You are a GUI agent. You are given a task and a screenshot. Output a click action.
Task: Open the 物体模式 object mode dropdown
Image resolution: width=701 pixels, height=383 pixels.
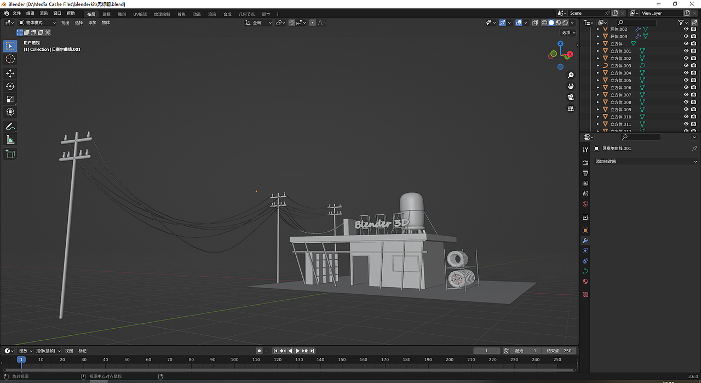click(x=37, y=22)
